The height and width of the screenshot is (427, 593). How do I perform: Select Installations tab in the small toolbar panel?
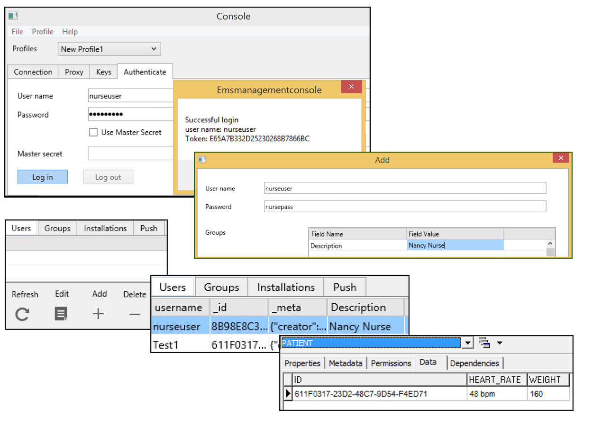pos(105,228)
